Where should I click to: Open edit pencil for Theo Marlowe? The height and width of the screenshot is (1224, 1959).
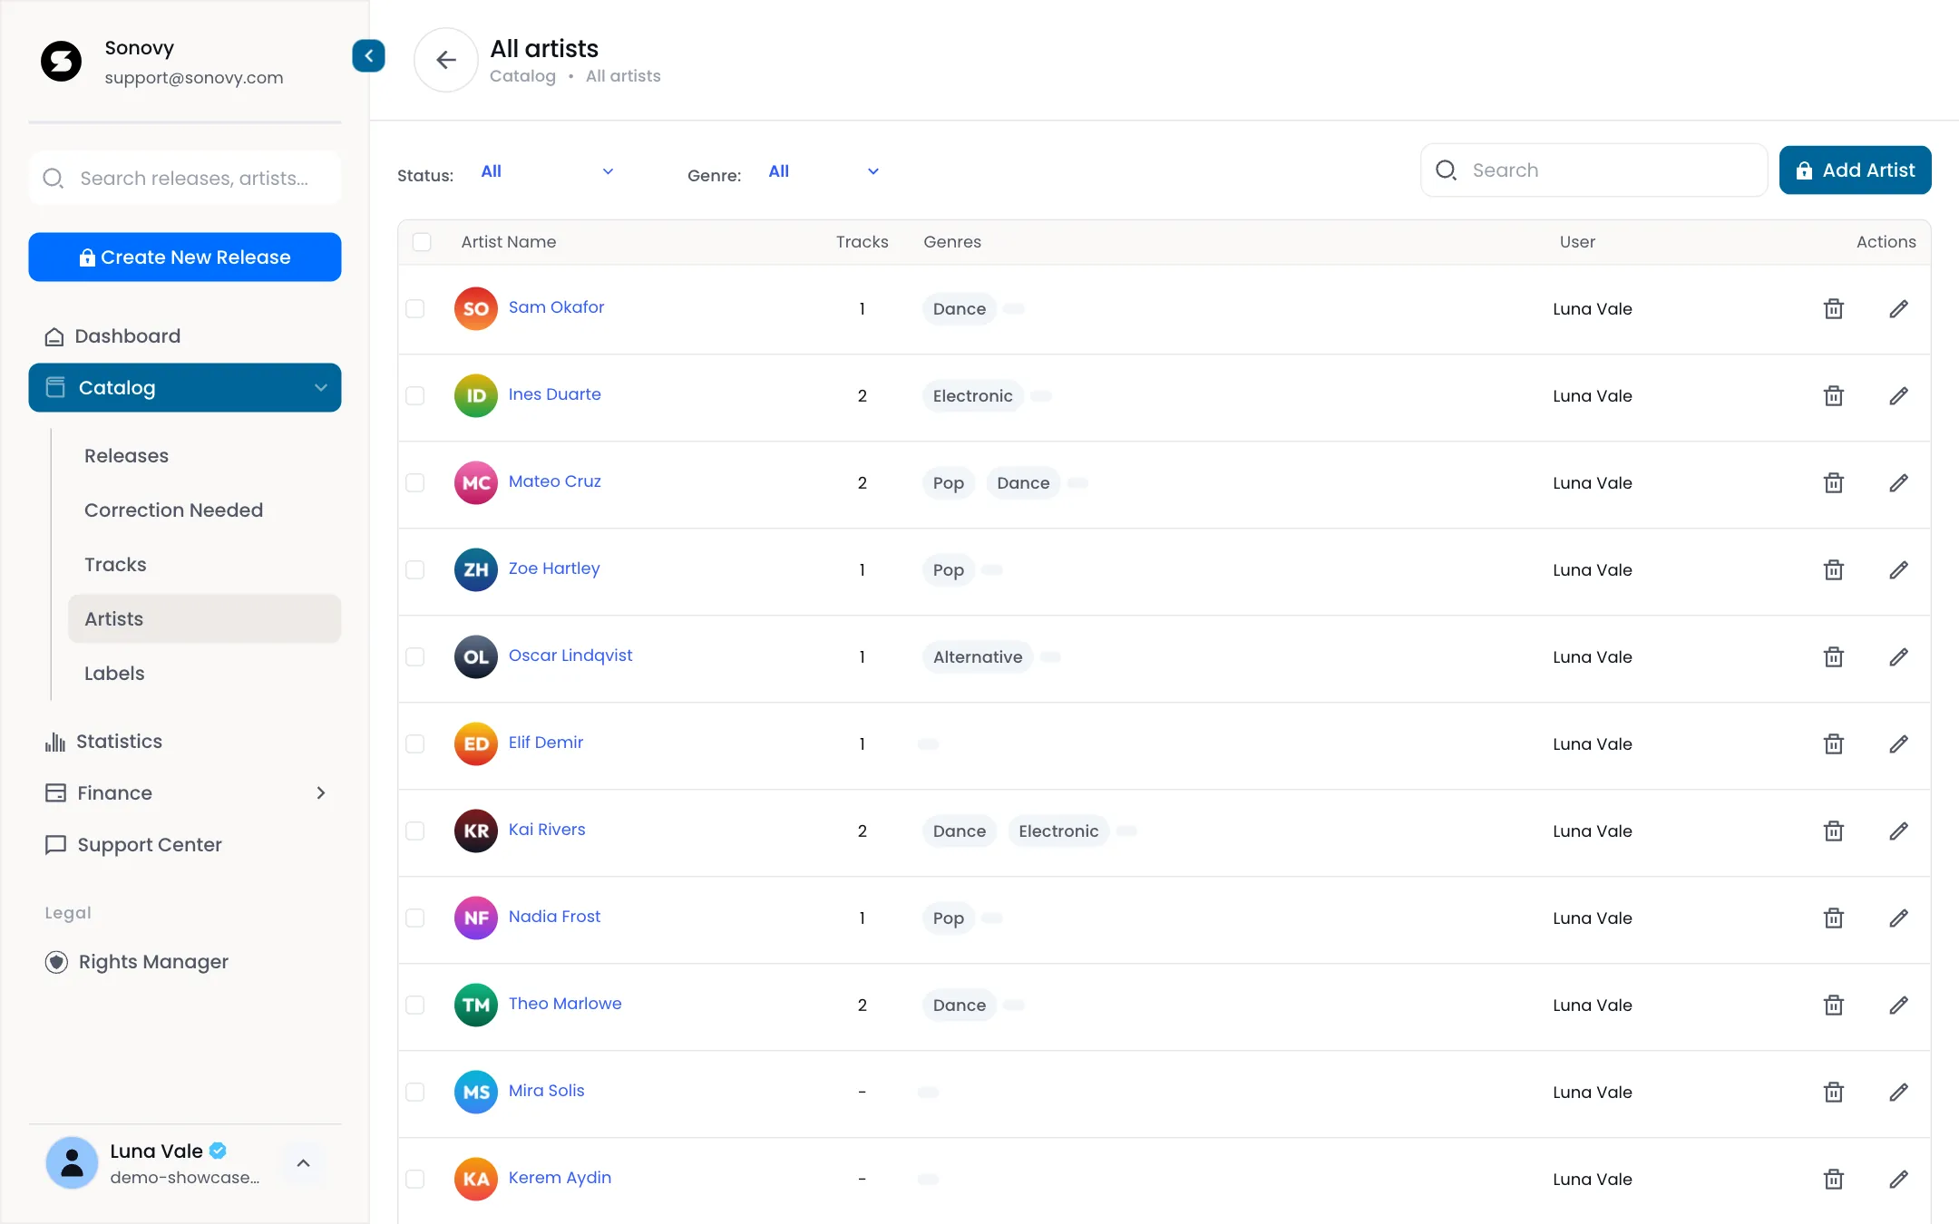(x=1898, y=1005)
